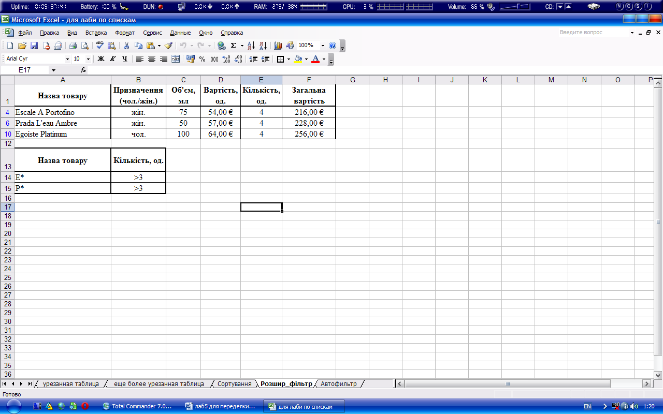
Task: Click the Insert Function fx button
Action: click(83, 70)
